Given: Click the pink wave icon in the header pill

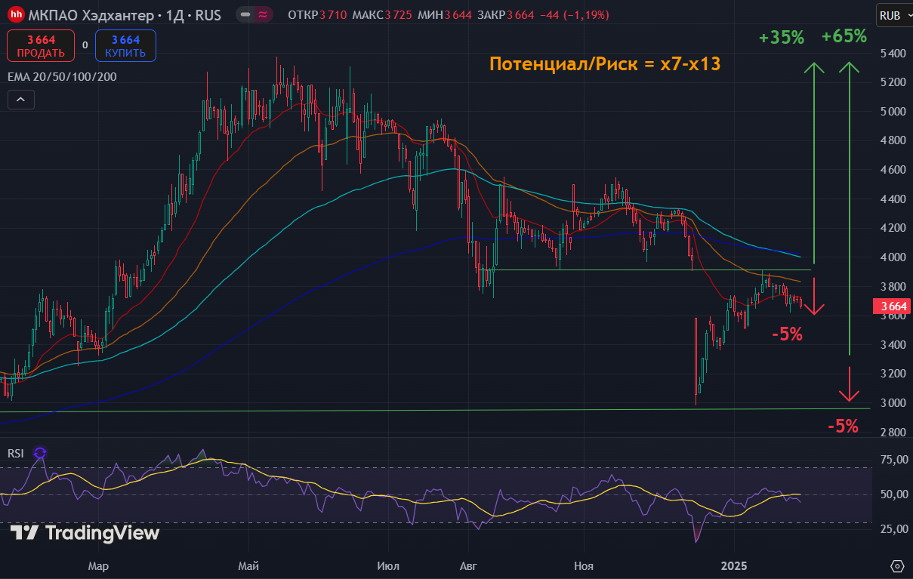Looking at the screenshot, I should point(264,15).
